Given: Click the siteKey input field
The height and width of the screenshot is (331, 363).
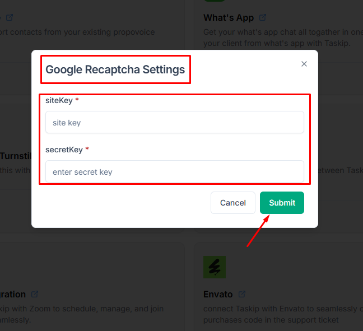Looking at the screenshot, I should (x=175, y=122).
